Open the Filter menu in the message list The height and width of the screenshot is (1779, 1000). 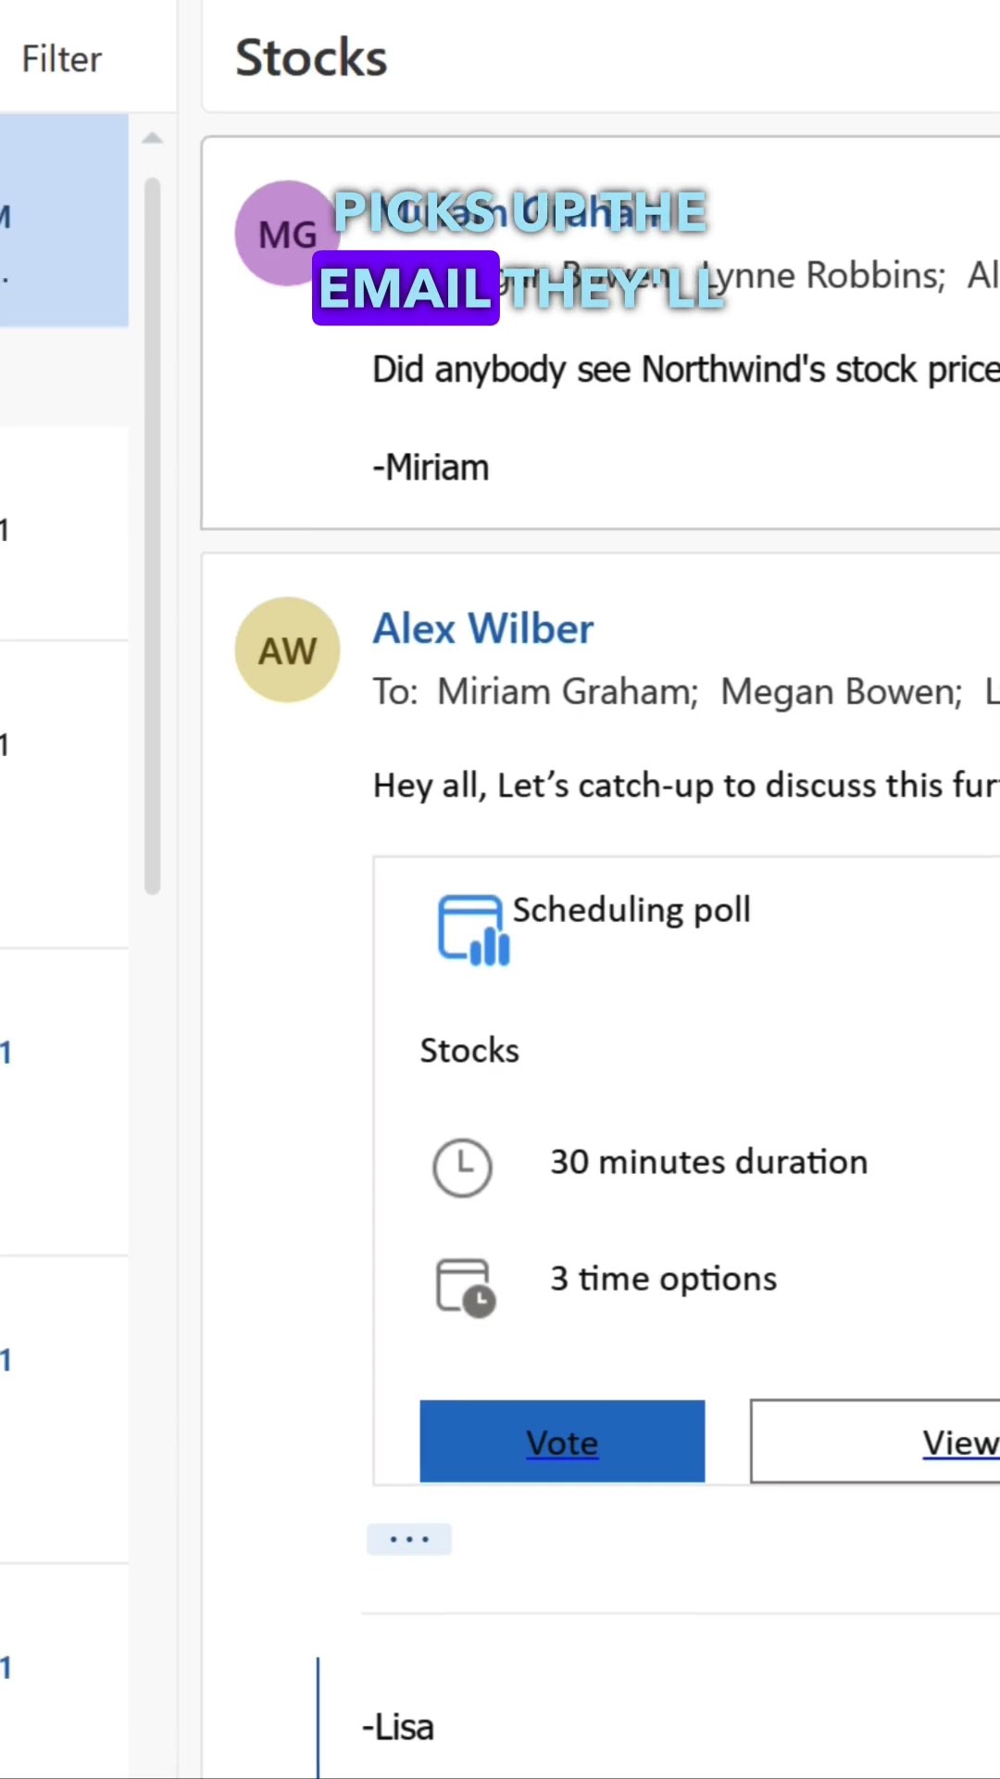(61, 59)
